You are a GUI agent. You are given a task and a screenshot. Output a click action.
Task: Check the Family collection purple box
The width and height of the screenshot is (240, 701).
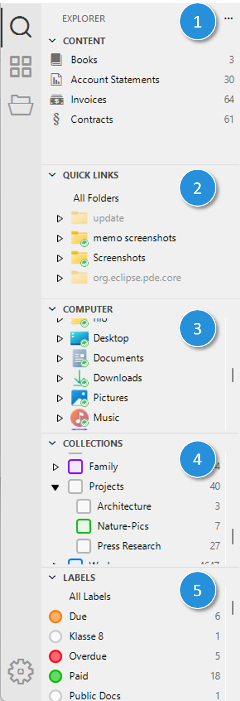point(75,467)
